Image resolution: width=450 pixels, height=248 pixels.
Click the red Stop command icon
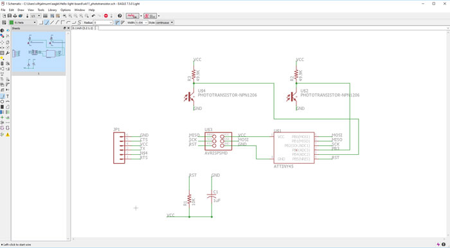[x=106, y=16]
